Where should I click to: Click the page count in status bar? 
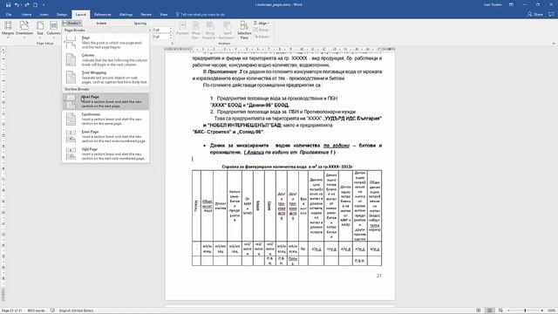(x=11, y=311)
